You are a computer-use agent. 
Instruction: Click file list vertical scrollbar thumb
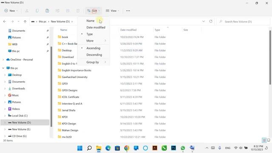pos(270,58)
